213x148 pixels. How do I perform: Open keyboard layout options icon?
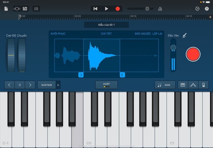tap(183, 85)
